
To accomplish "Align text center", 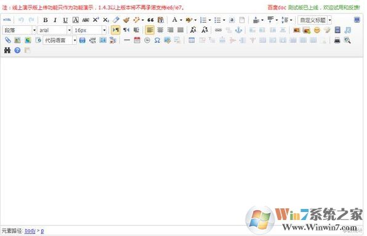I will point(160,30).
